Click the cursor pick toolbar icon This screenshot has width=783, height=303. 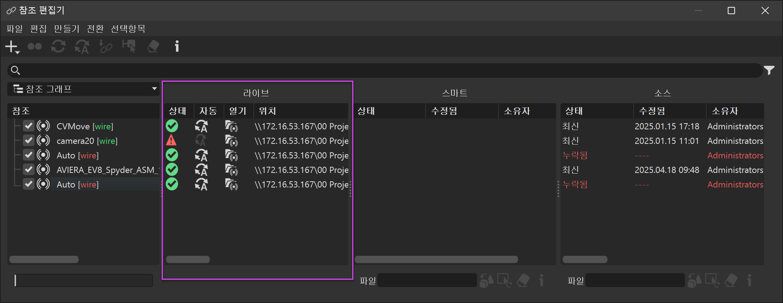click(x=129, y=47)
